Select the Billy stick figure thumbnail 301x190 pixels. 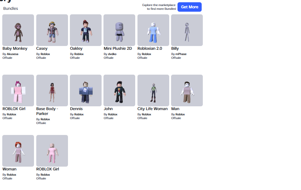(187, 30)
